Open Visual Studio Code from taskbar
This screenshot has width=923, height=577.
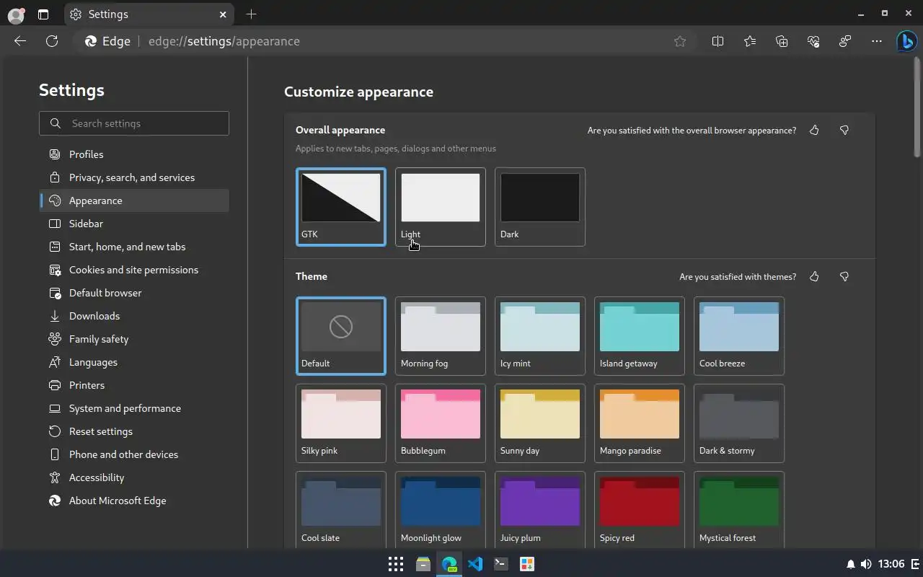tap(475, 564)
